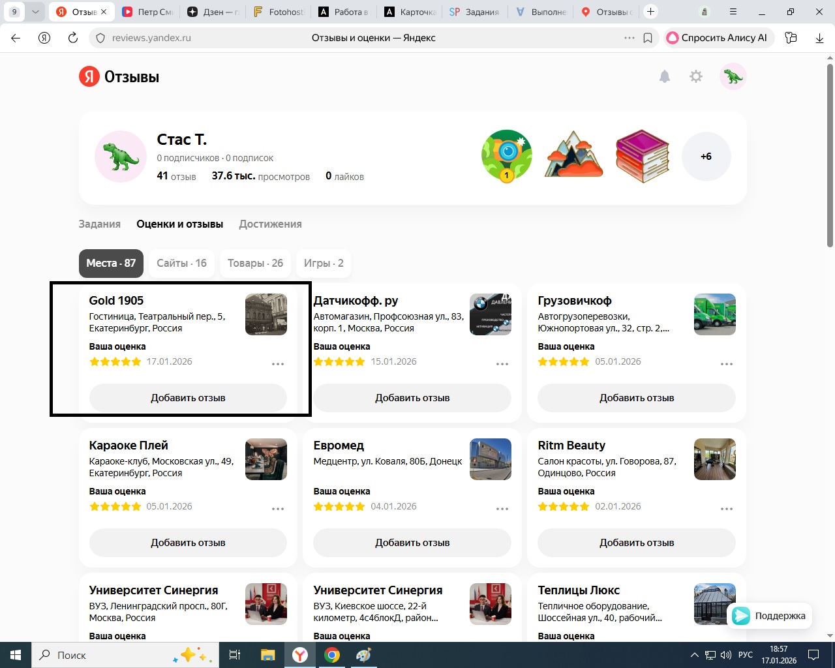
Task: Open the three-dots menu for Грузовичкоф
Action: [727, 364]
